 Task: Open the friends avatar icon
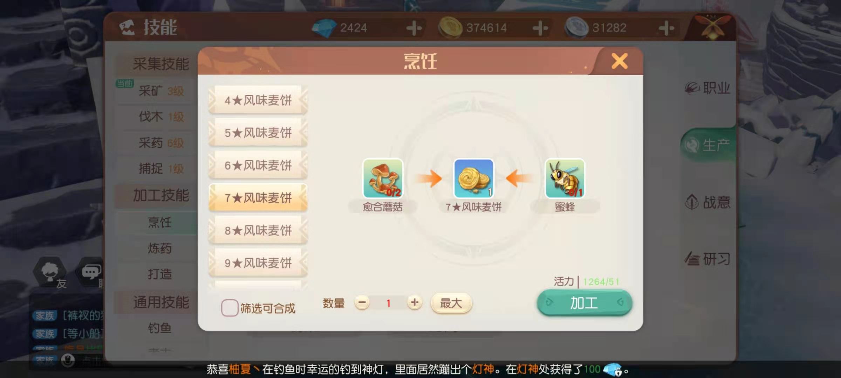50,272
